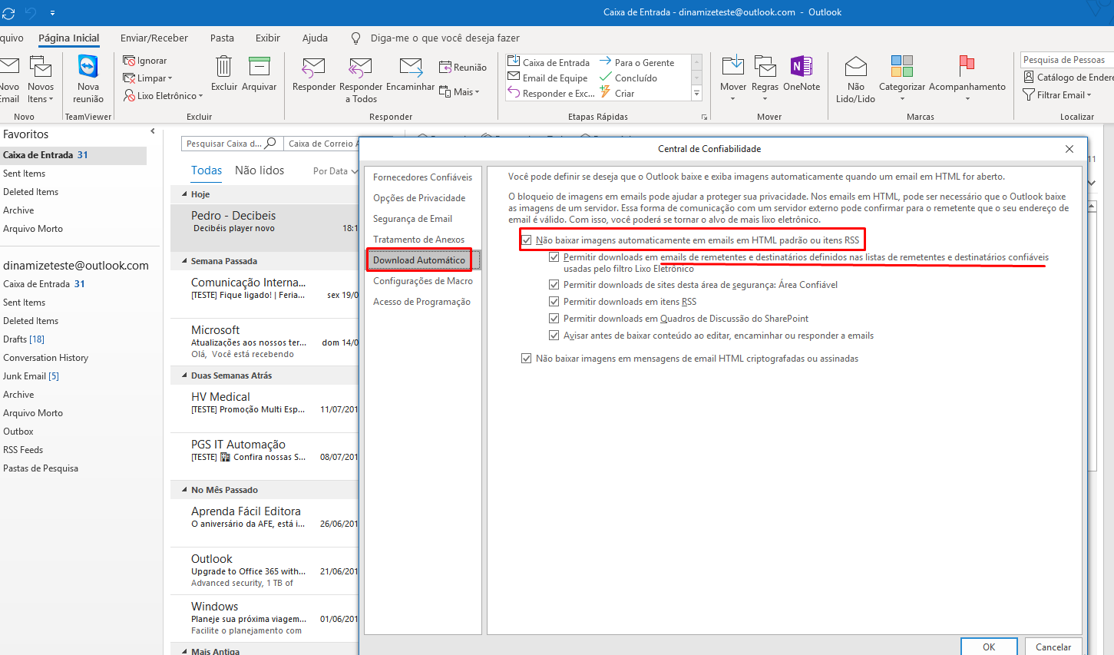Collapse the Semana Passada group

click(x=184, y=261)
